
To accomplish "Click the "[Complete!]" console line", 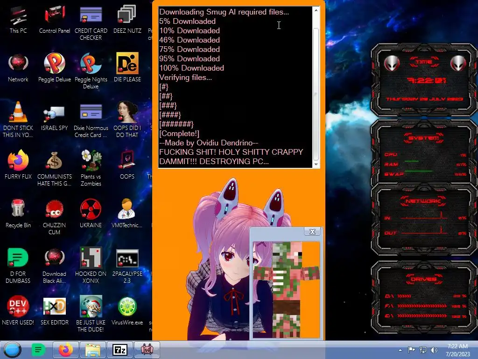I will 179,134.
